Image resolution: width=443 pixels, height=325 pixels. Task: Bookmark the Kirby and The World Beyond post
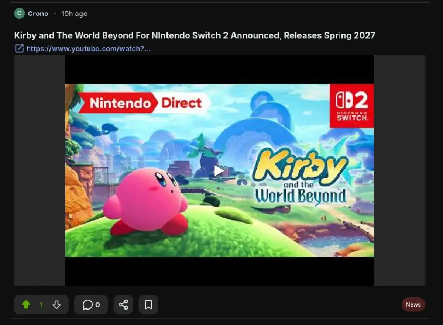tap(148, 305)
